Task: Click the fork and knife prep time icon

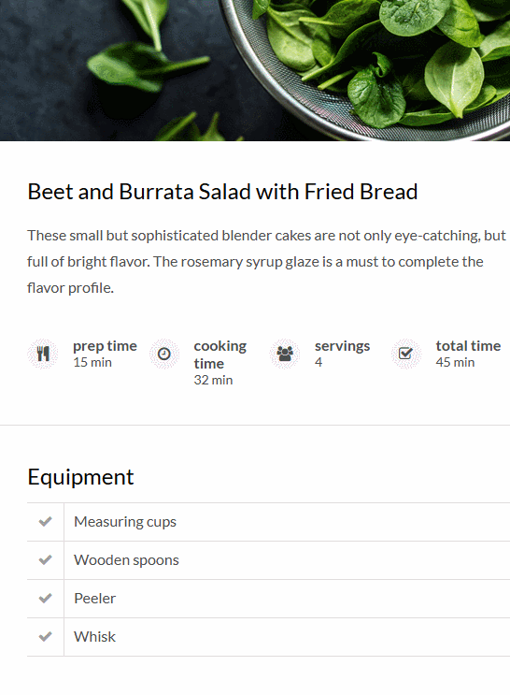Action: click(x=43, y=354)
